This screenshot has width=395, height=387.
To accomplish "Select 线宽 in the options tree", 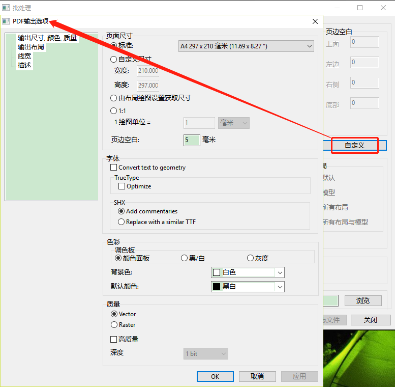I will [24, 56].
